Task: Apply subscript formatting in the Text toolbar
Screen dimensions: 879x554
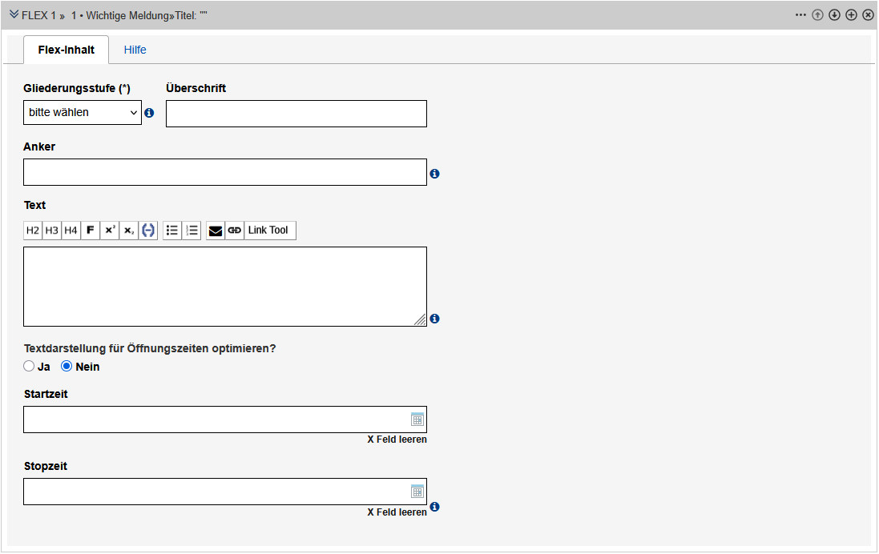Action: click(x=129, y=231)
